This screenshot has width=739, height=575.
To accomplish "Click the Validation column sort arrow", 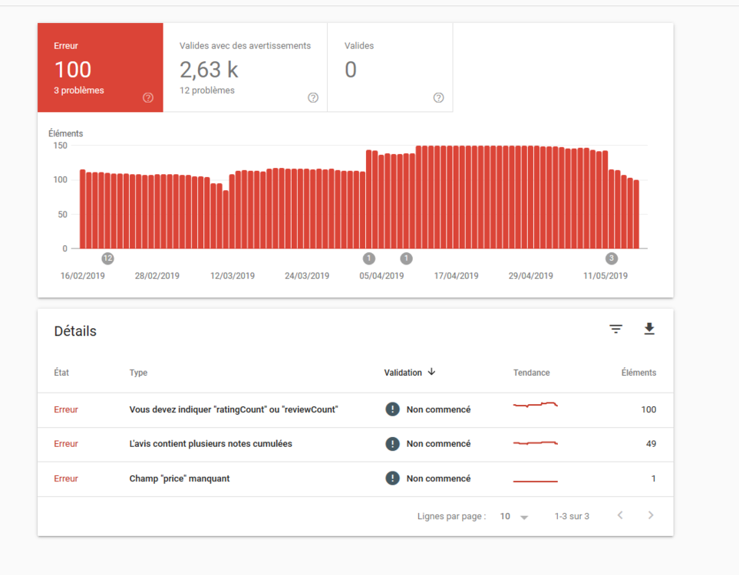I will [431, 372].
